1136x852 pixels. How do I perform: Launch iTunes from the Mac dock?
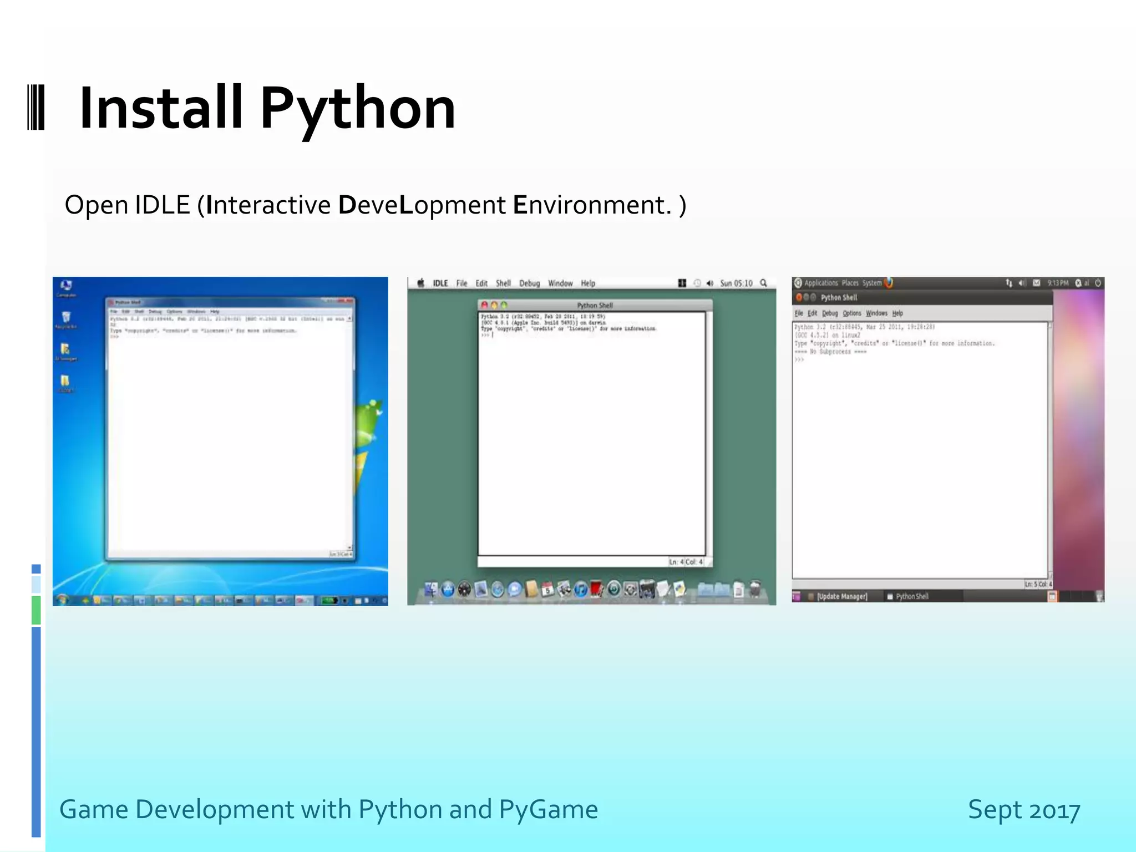580,589
